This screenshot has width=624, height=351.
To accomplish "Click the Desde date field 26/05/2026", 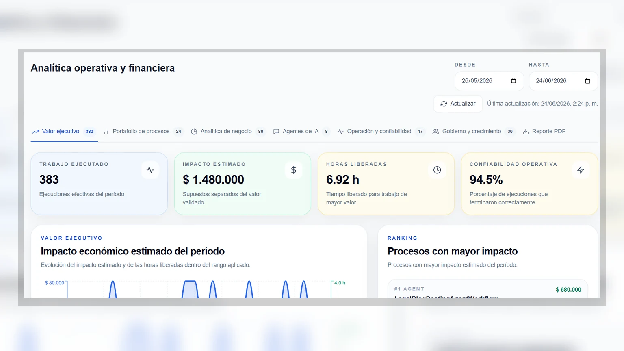I will click(489, 81).
